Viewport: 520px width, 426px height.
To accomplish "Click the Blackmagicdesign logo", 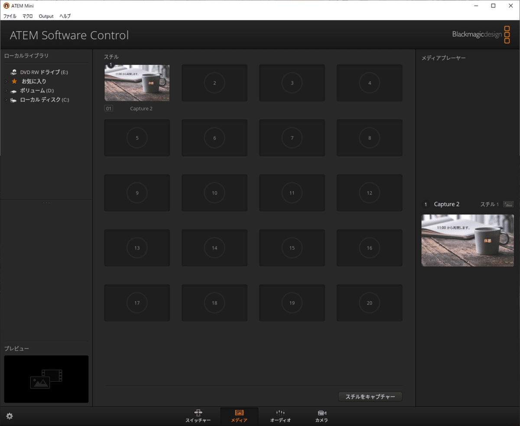I will [x=481, y=34].
